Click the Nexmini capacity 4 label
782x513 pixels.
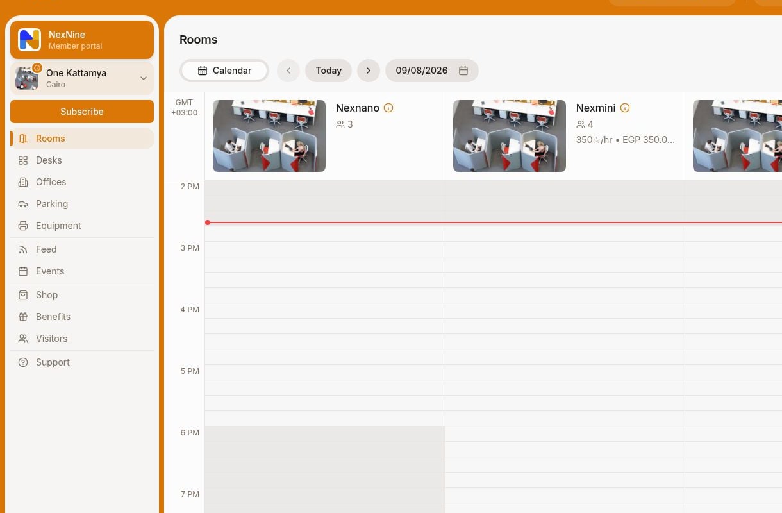585,124
